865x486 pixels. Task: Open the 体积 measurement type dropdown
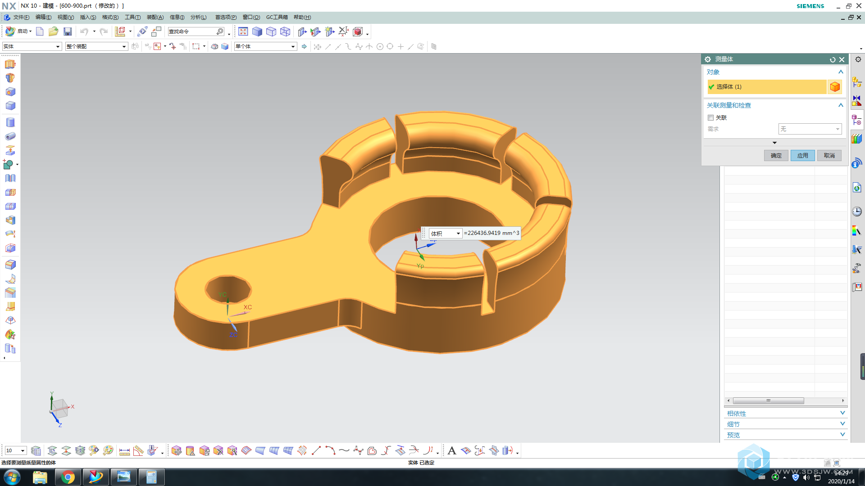[446, 233]
